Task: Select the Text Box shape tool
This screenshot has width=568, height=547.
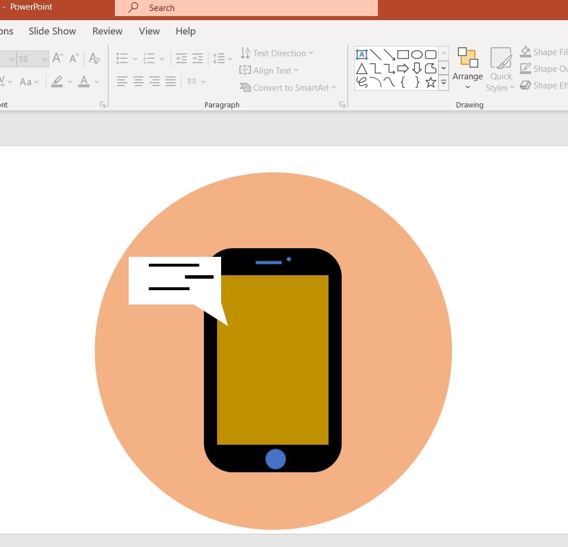Action: pyautogui.click(x=362, y=55)
